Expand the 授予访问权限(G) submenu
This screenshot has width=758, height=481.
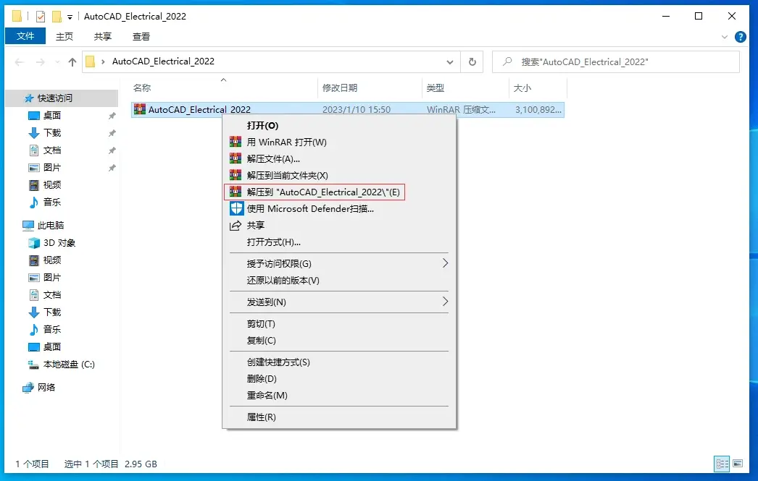338,263
